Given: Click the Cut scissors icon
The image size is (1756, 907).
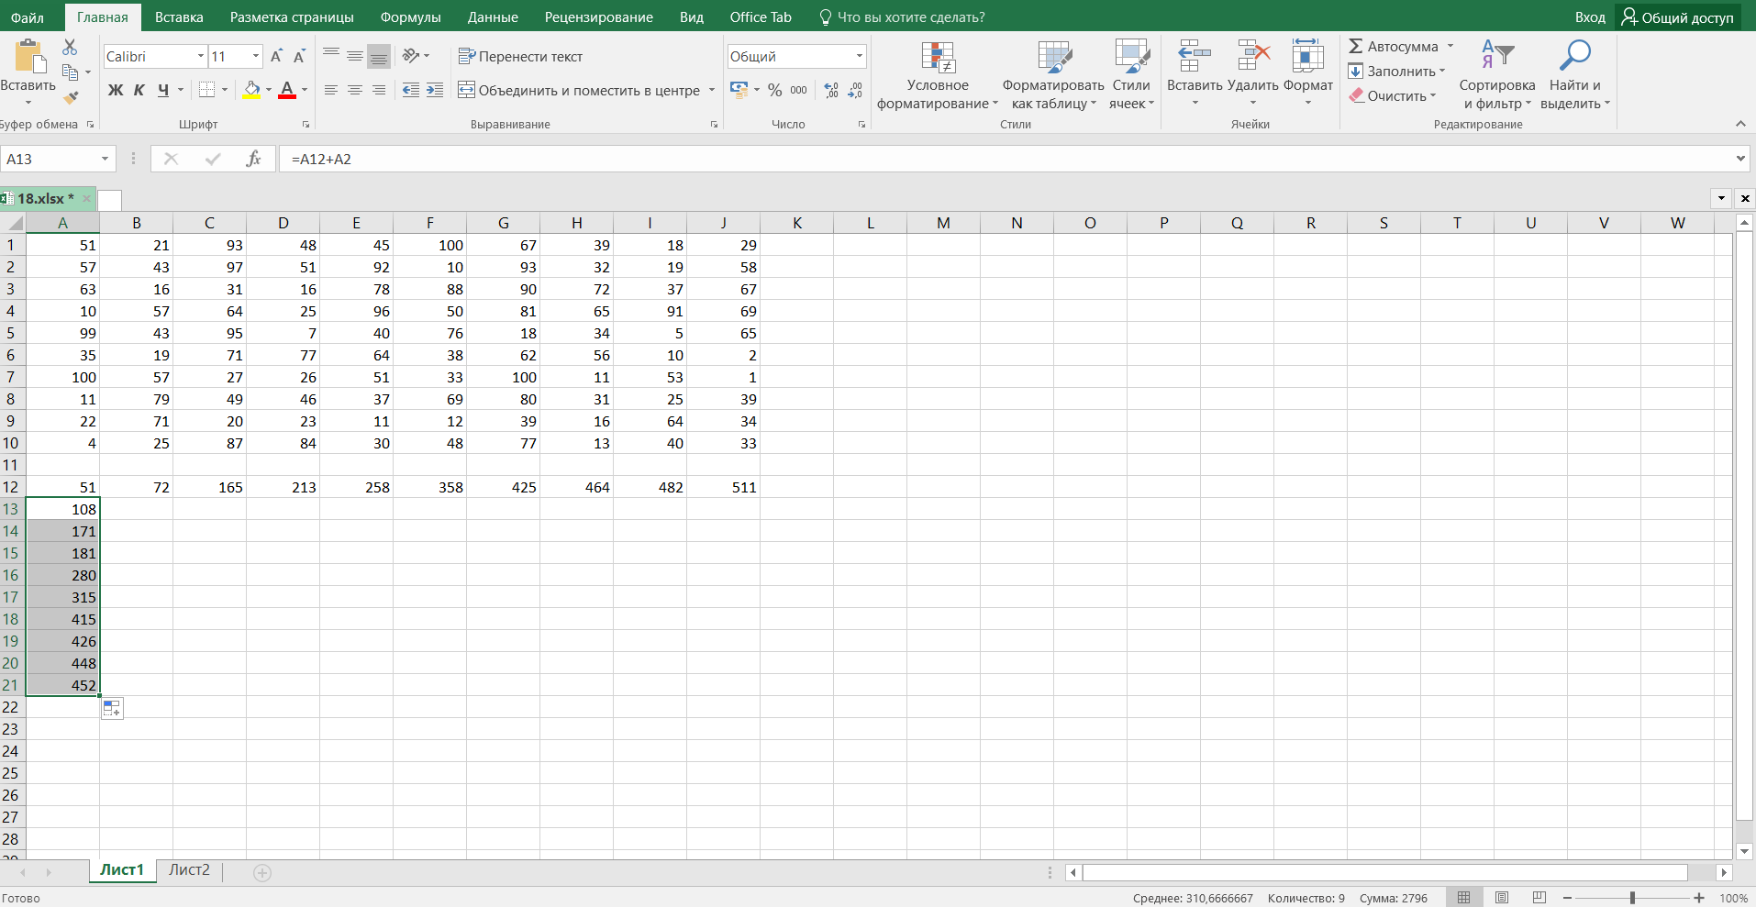Looking at the screenshot, I should click(x=70, y=47).
